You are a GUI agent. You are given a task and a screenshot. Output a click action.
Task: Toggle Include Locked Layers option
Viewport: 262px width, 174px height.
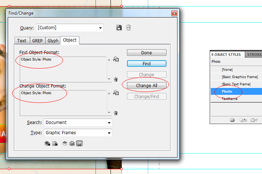click(47, 143)
